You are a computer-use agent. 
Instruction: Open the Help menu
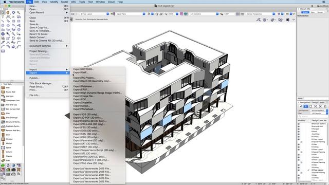click(120, 2)
